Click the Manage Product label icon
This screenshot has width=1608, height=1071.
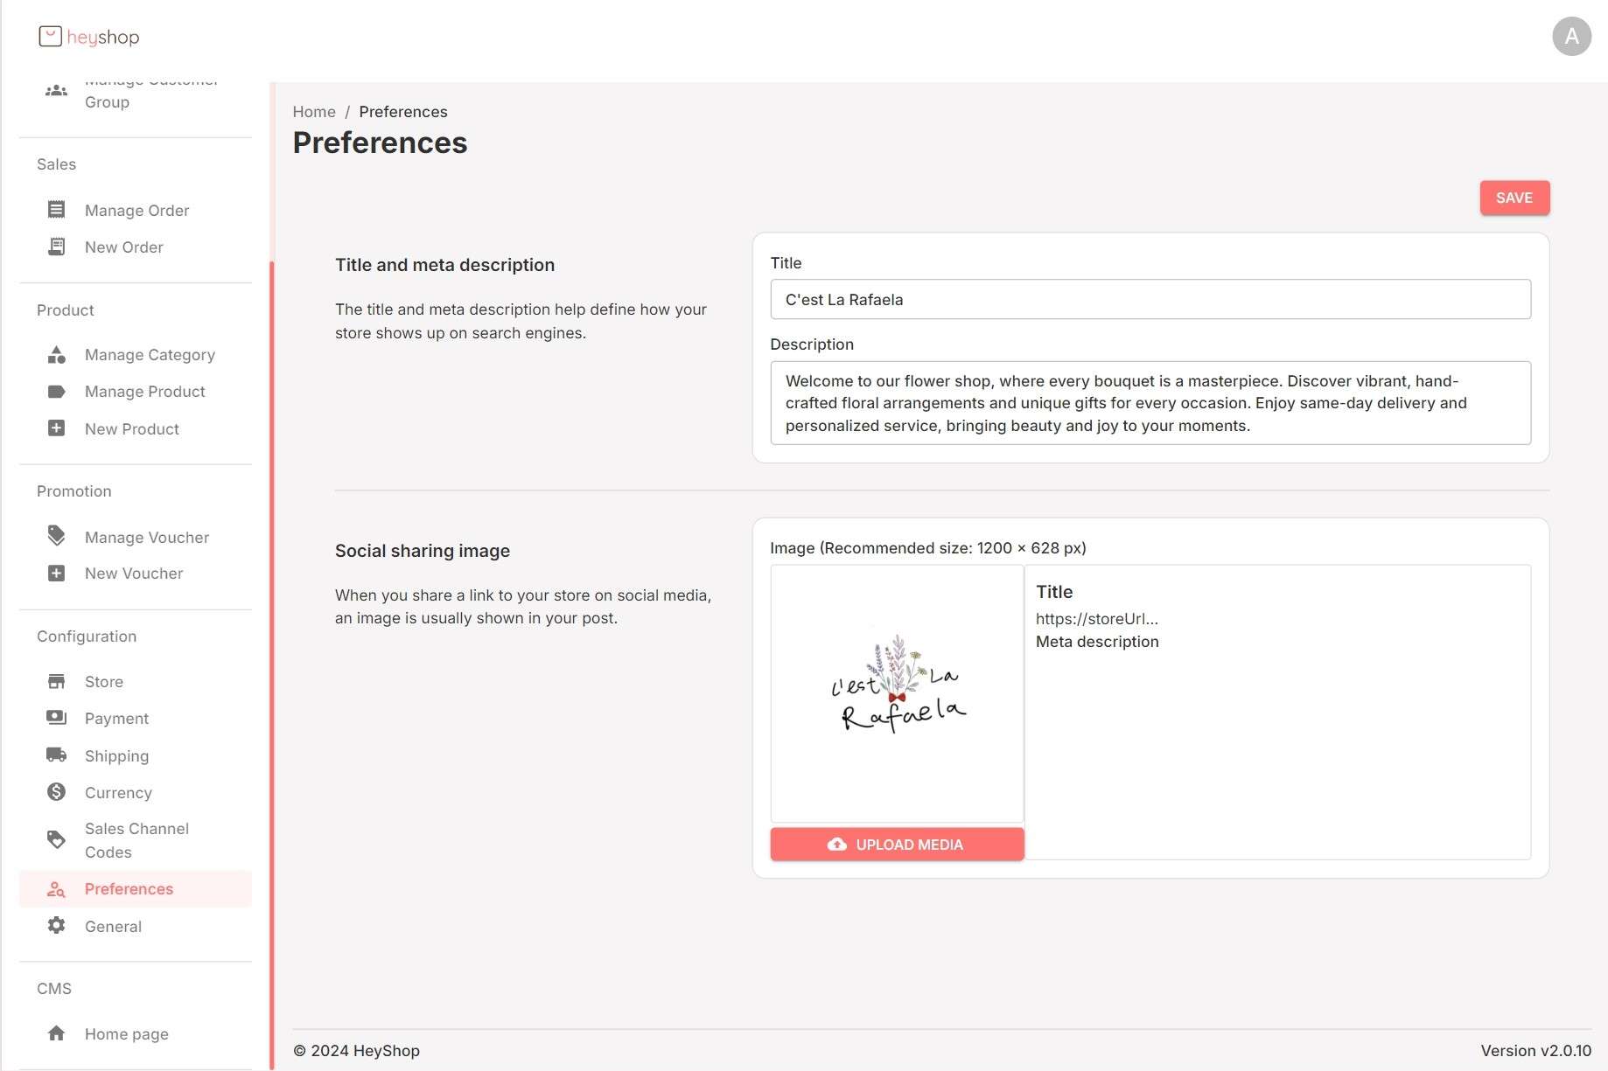[56, 392]
